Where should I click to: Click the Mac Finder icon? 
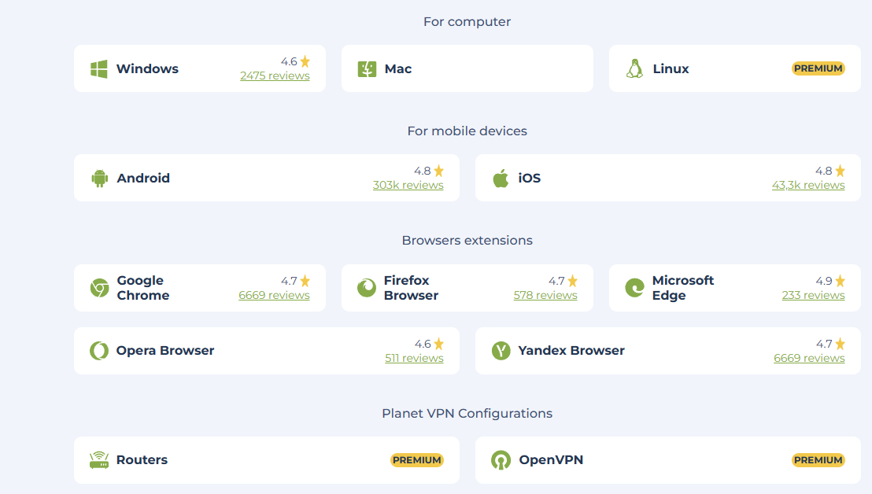(x=367, y=69)
